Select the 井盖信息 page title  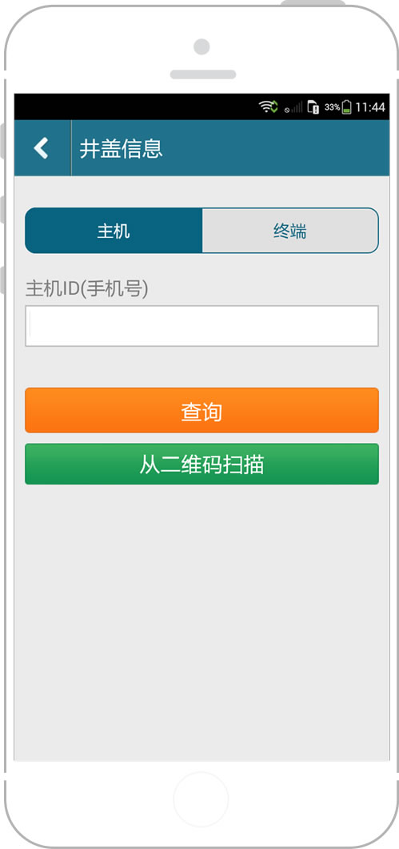(121, 148)
